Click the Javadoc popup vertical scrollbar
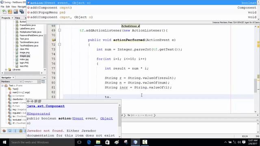Viewport: 260px width, 146px height. point(119,116)
